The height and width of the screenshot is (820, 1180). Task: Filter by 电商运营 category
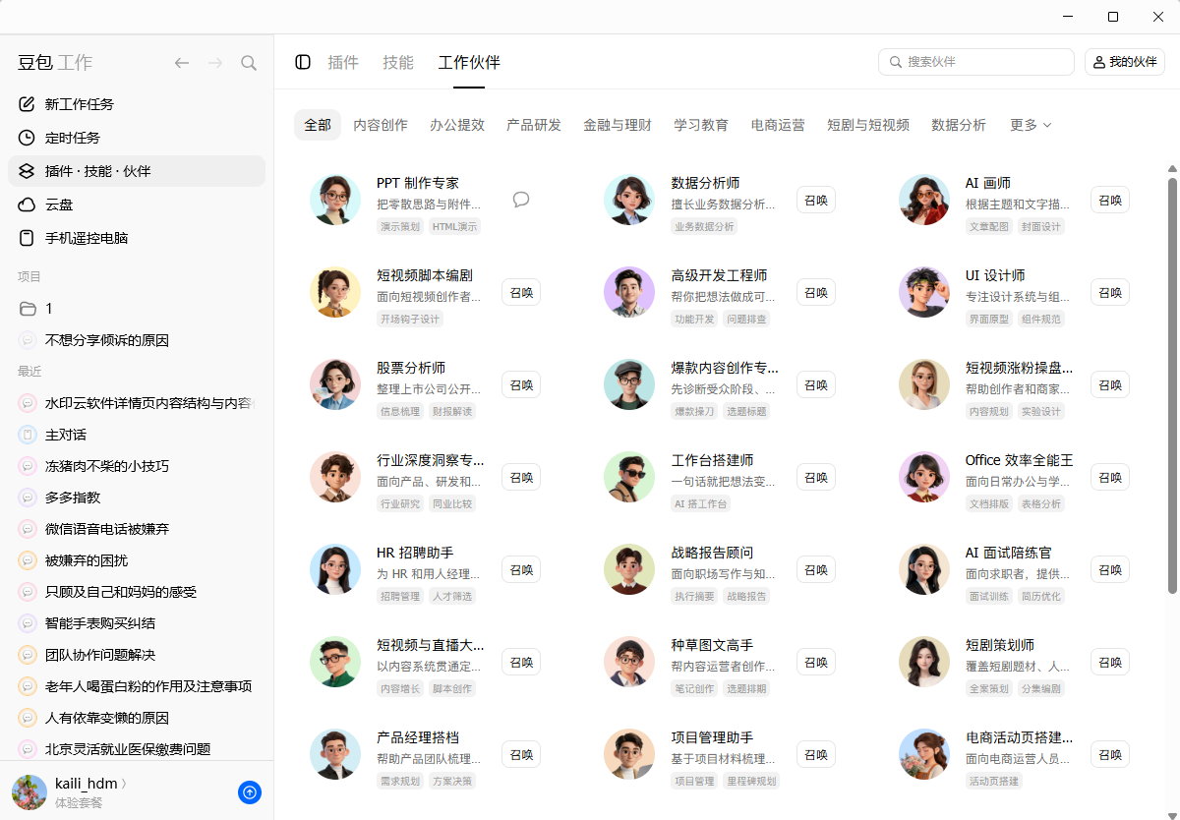point(778,125)
